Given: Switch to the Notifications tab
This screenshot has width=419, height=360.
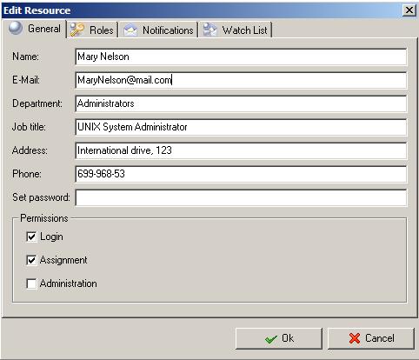Looking at the screenshot, I should pyautogui.click(x=158, y=30).
